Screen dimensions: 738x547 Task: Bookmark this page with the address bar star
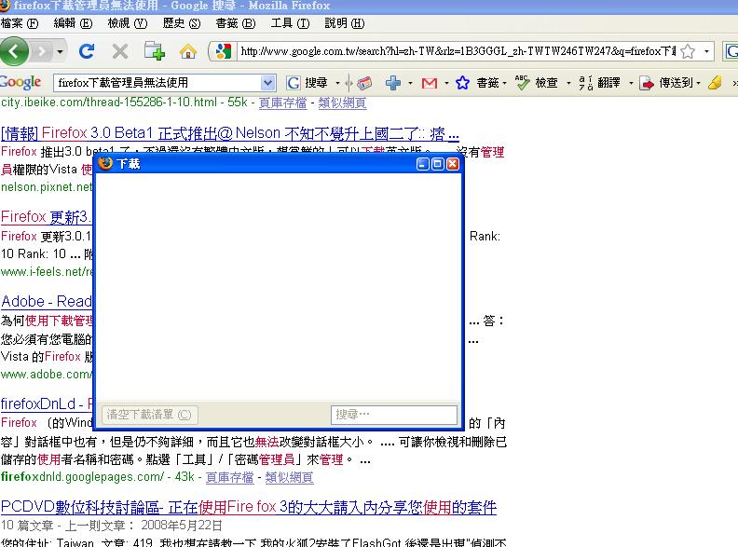tap(688, 50)
